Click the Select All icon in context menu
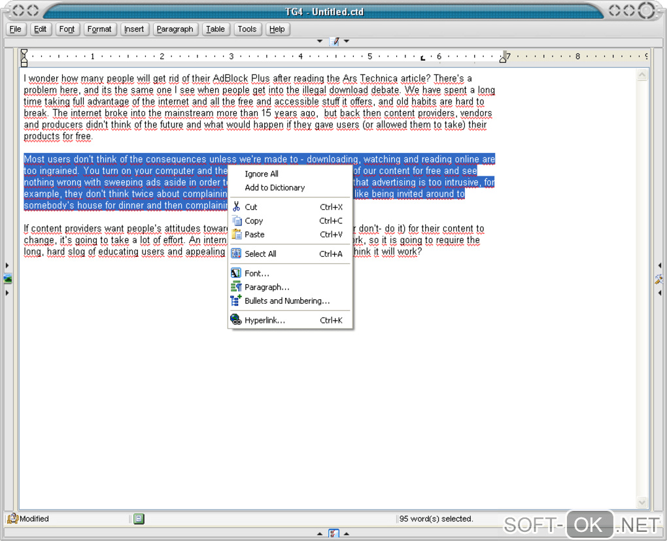Screen dimensions: 667x541 pyautogui.click(x=236, y=254)
